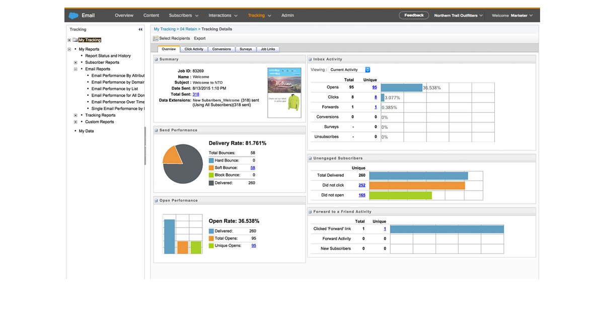
Task: Open the Viewing Current Activity dropdown
Action: point(349,70)
